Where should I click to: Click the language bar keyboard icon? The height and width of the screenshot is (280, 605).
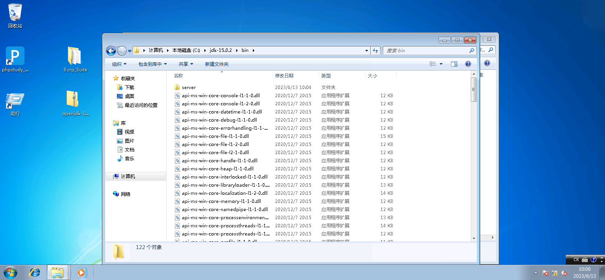coord(584,259)
